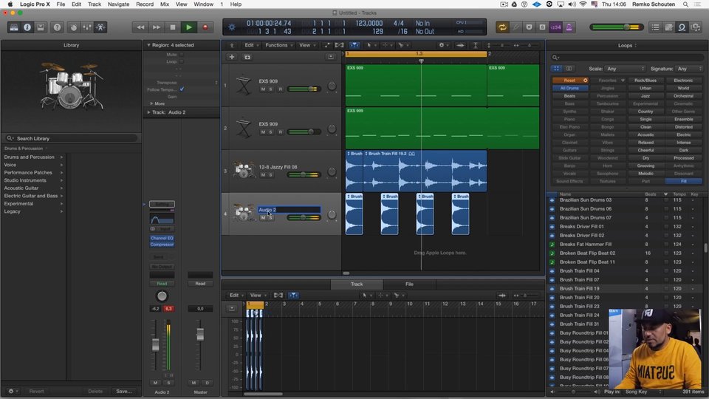The image size is (709, 399).
Task: Toggle region Mute checkbox in inspector
Action: (182, 55)
